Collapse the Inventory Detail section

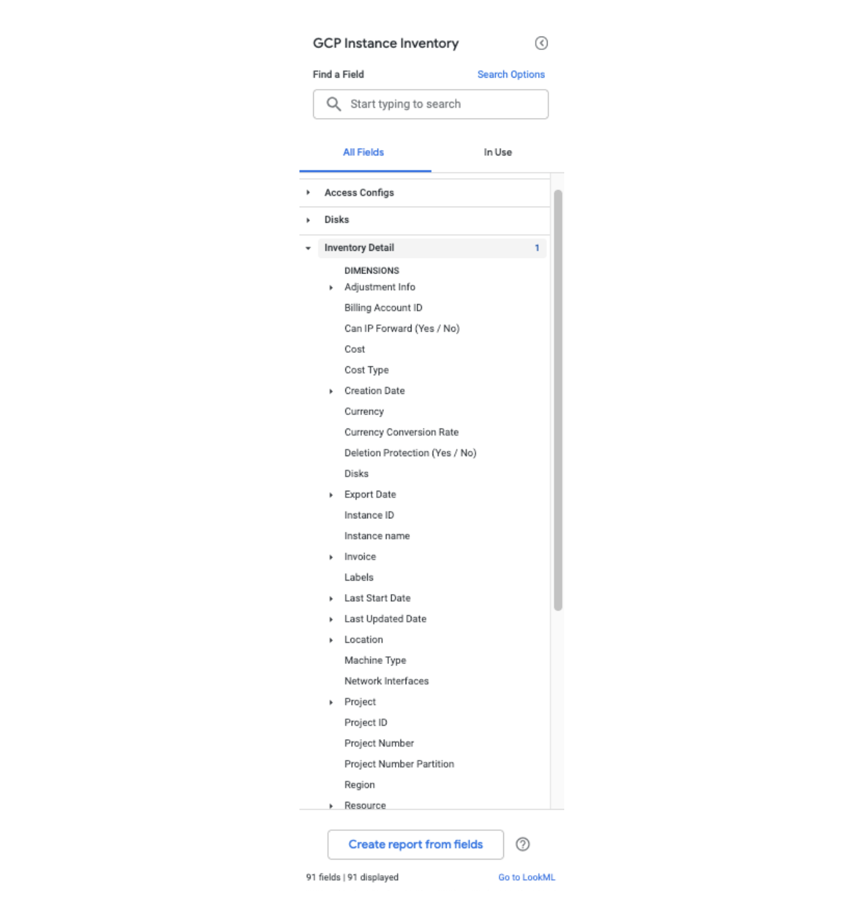coord(308,248)
